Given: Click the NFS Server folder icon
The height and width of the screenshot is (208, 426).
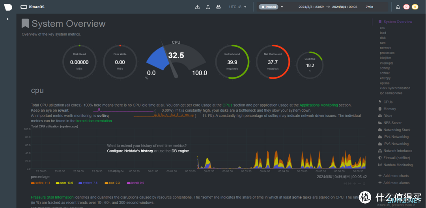Looking at the screenshot, I should pyautogui.click(x=380, y=123).
